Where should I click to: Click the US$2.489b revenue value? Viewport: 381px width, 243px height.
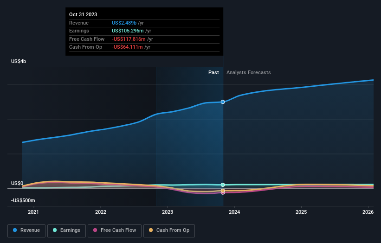[x=124, y=23]
